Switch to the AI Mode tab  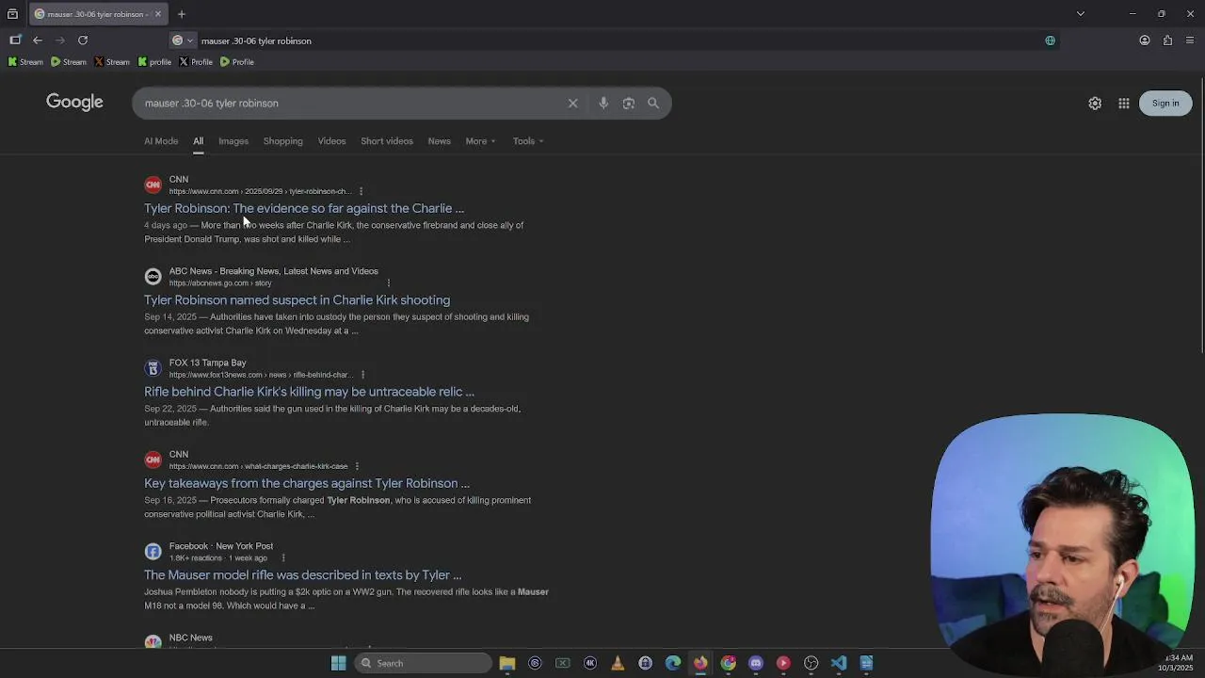point(161,141)
